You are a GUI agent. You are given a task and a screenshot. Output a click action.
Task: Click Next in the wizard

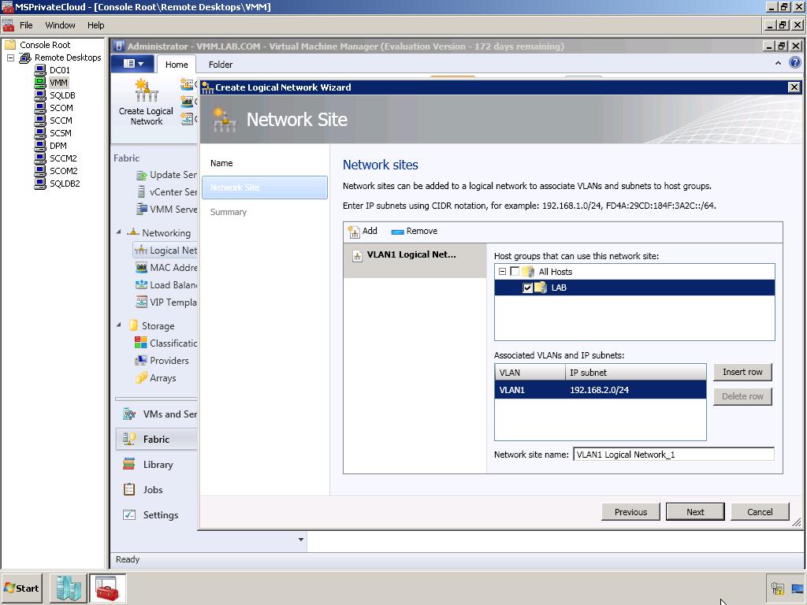(695, 512)
